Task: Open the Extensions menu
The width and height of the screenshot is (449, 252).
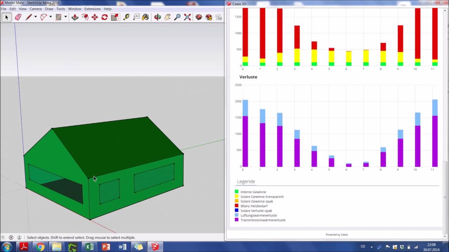Action: click(x=92, y=9)
